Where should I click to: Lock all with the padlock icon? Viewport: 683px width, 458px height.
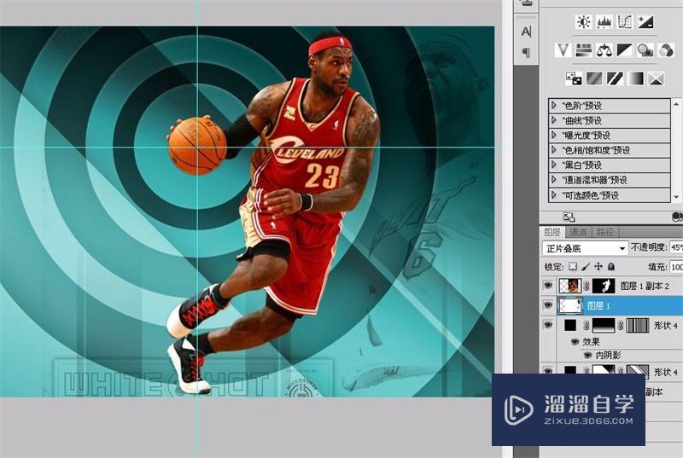click(611, 266)
